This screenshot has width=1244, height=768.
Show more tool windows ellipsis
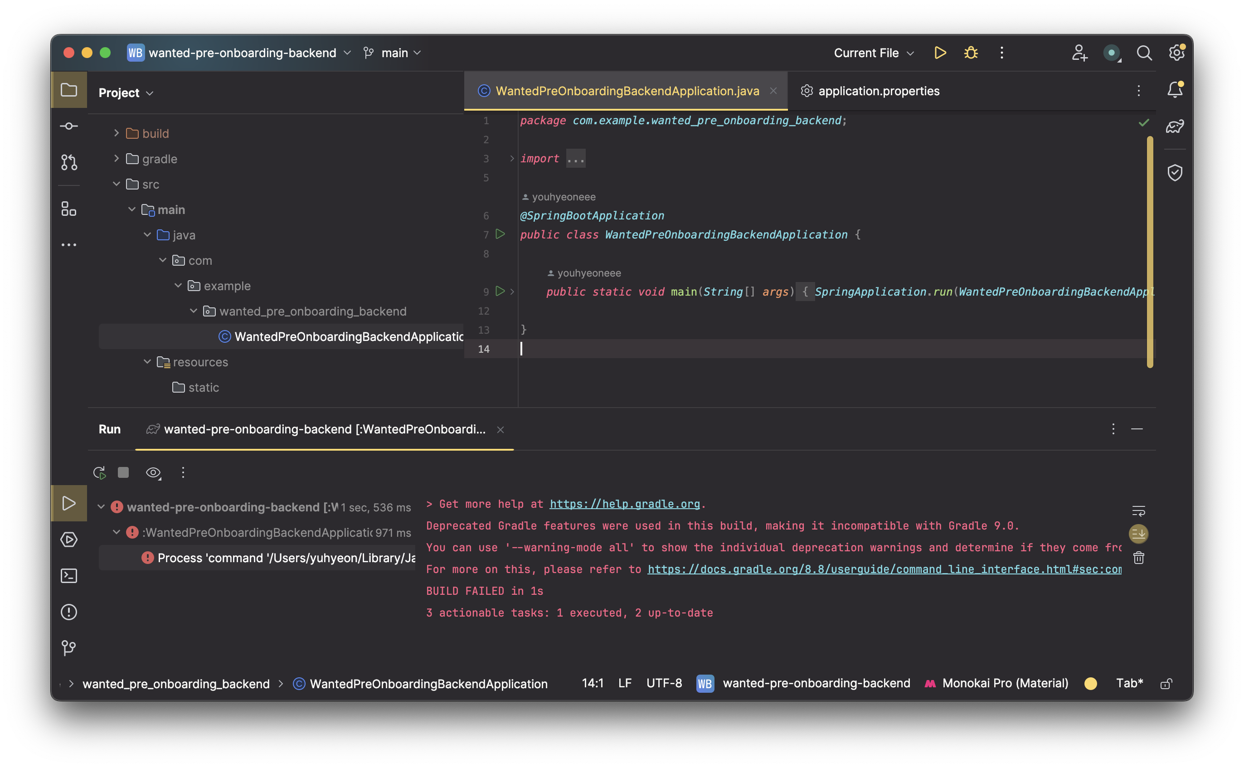point(68,245)
